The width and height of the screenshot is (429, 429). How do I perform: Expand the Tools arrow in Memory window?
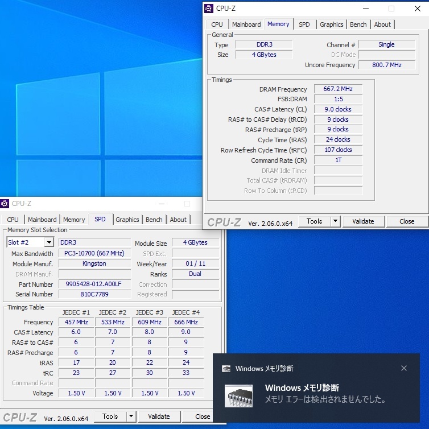click(335, 221)
